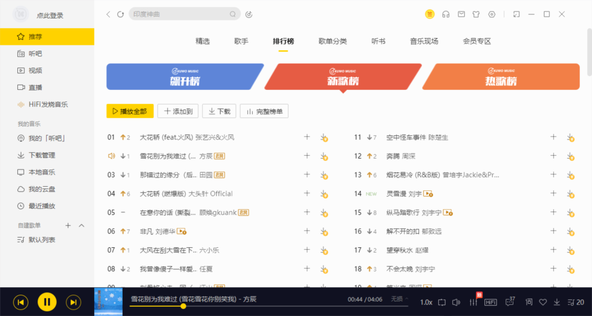Click the playback progress bar handle
The width and height of the screenshot is (592, 316).
183,306
